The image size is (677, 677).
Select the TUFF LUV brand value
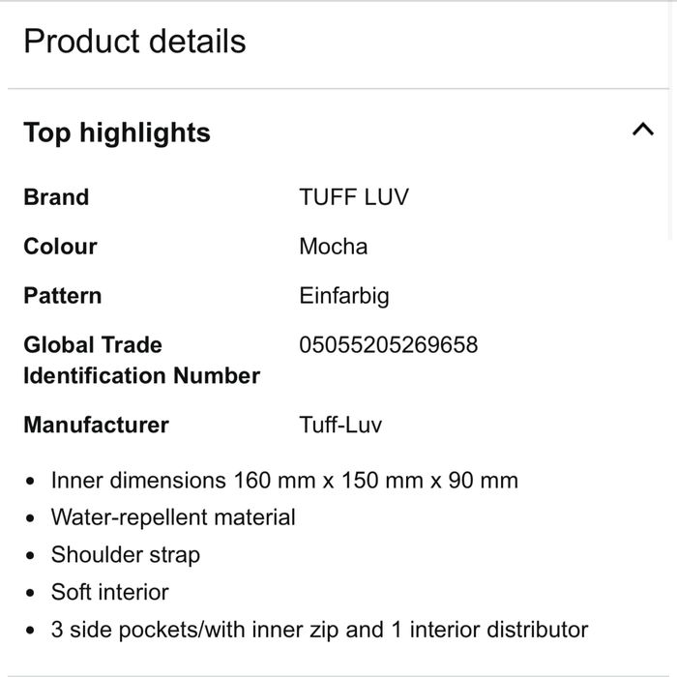[354, 197]
